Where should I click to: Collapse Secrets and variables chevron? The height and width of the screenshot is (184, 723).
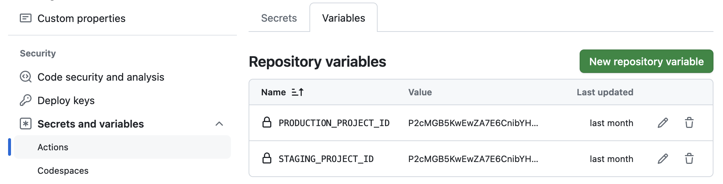[219, 124]
